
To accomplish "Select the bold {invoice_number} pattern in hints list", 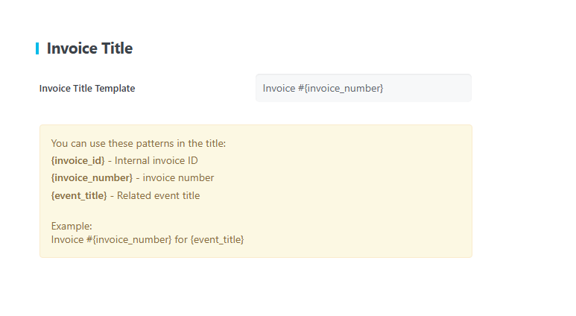I will (x=92, y=178).
